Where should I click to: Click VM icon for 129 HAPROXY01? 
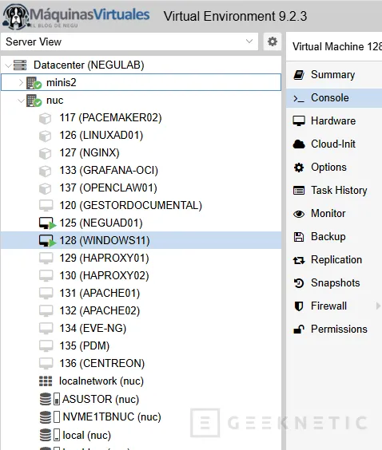pyautogui.click(x=46, y=259)
